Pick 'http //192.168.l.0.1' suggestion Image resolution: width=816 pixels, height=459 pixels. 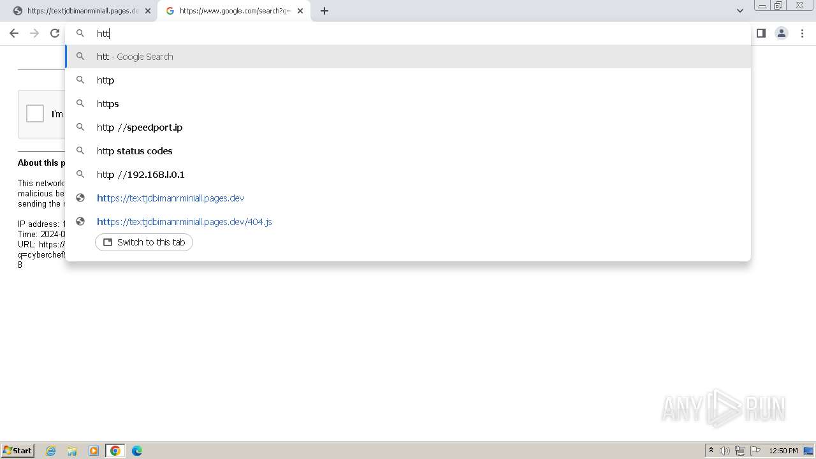(408, 175)
